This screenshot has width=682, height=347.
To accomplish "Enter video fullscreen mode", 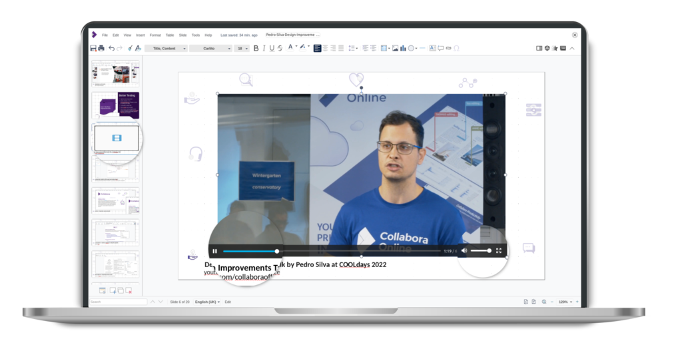I will coord(499,250).
